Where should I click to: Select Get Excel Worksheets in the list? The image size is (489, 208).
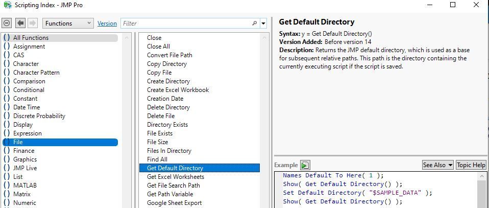click(175, 177)
